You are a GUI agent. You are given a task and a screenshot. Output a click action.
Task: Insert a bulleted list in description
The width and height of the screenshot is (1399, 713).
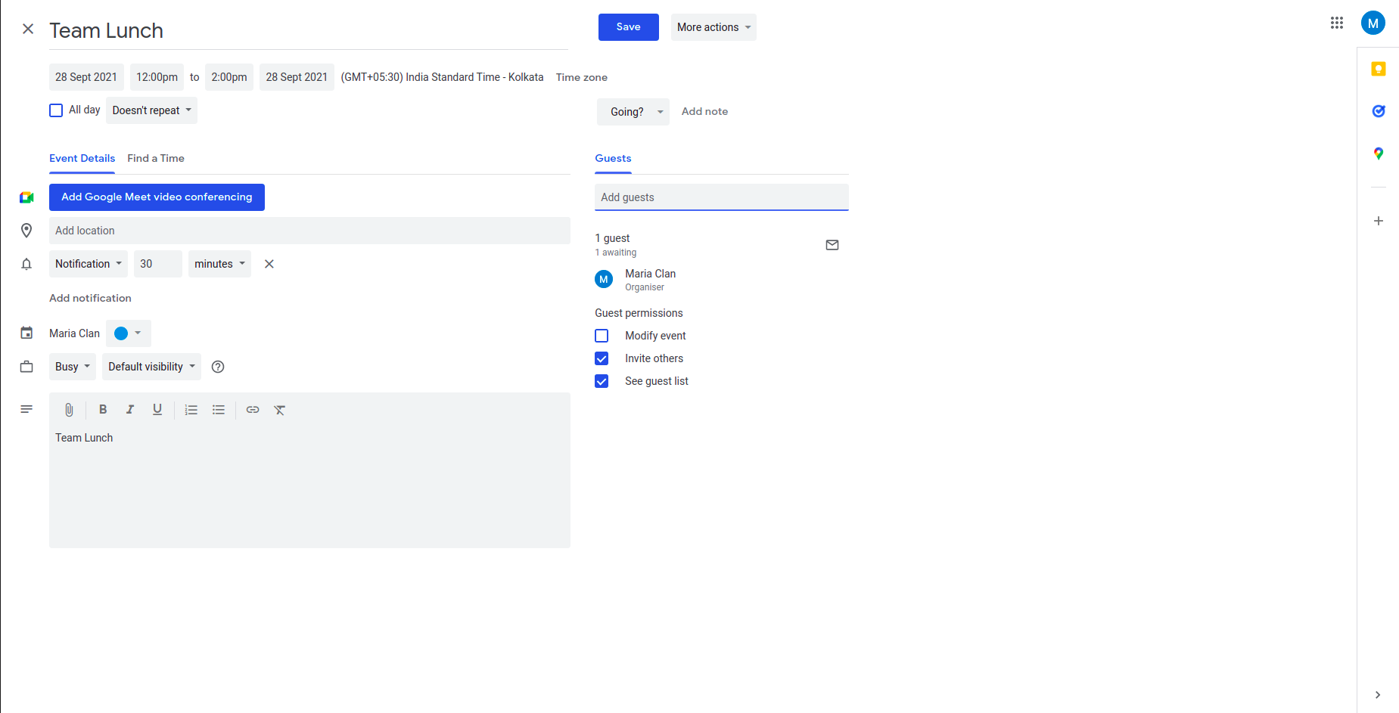pyautogui.click(x=219, y=409)
